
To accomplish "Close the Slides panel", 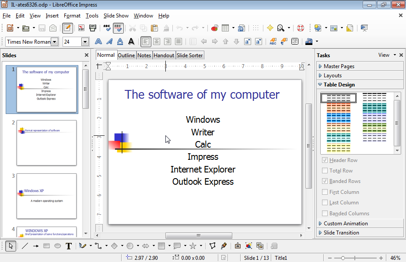I will [x=87, y=55].
